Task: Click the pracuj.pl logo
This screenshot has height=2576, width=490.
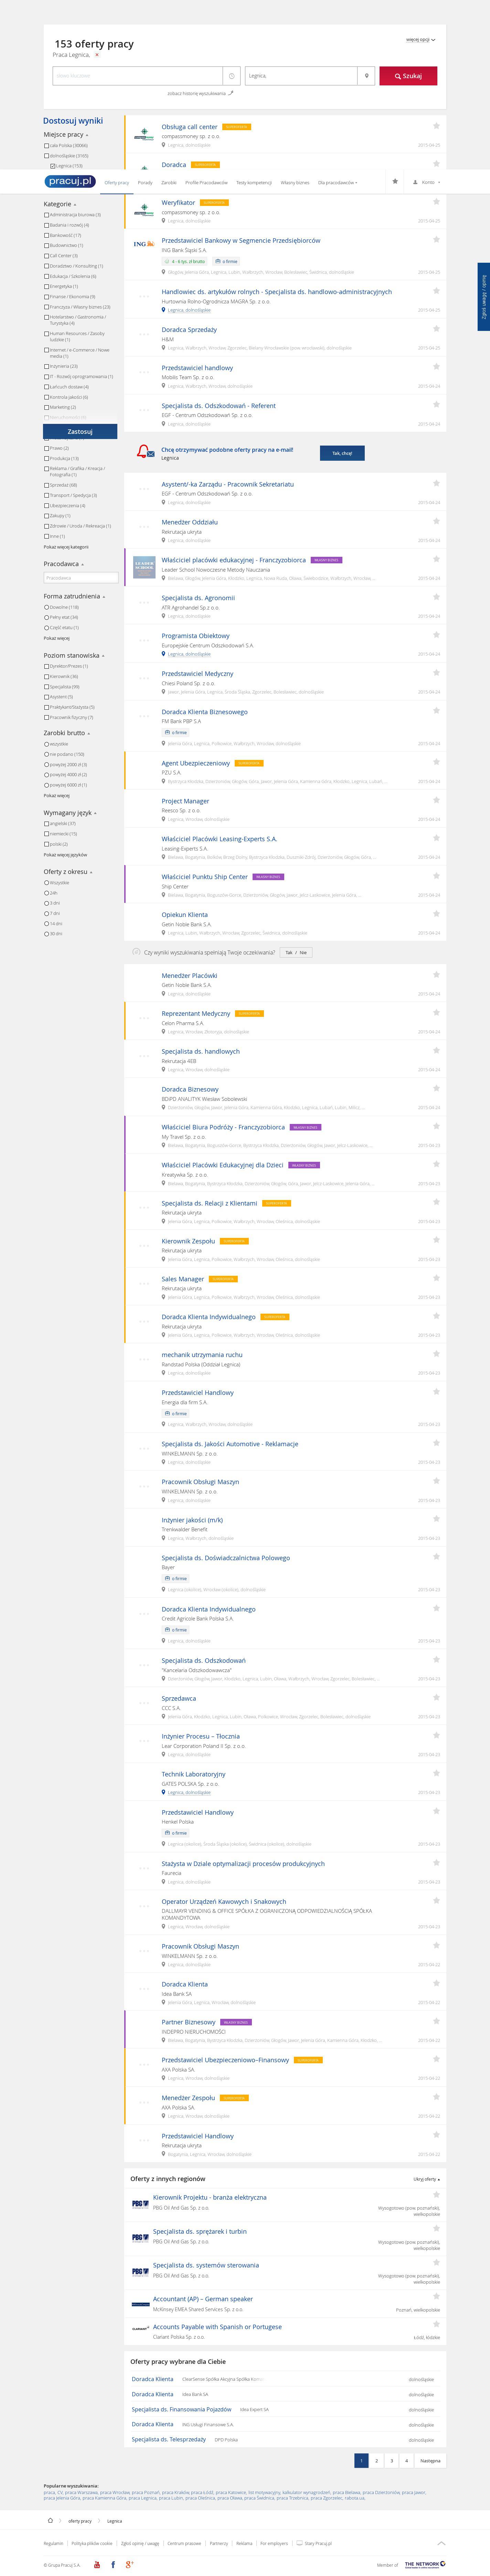Action: coord(70,181)
